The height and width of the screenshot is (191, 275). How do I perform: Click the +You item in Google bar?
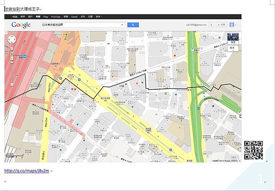[14, 16]
